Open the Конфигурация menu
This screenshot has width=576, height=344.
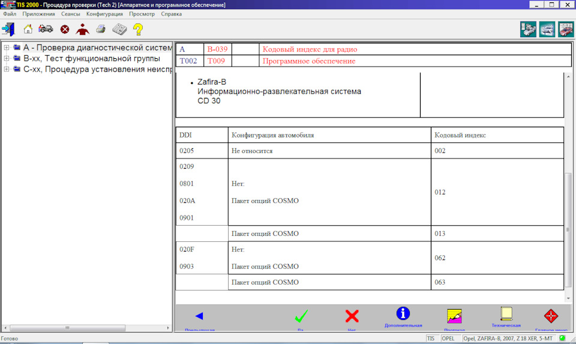[x=104, y=14]
